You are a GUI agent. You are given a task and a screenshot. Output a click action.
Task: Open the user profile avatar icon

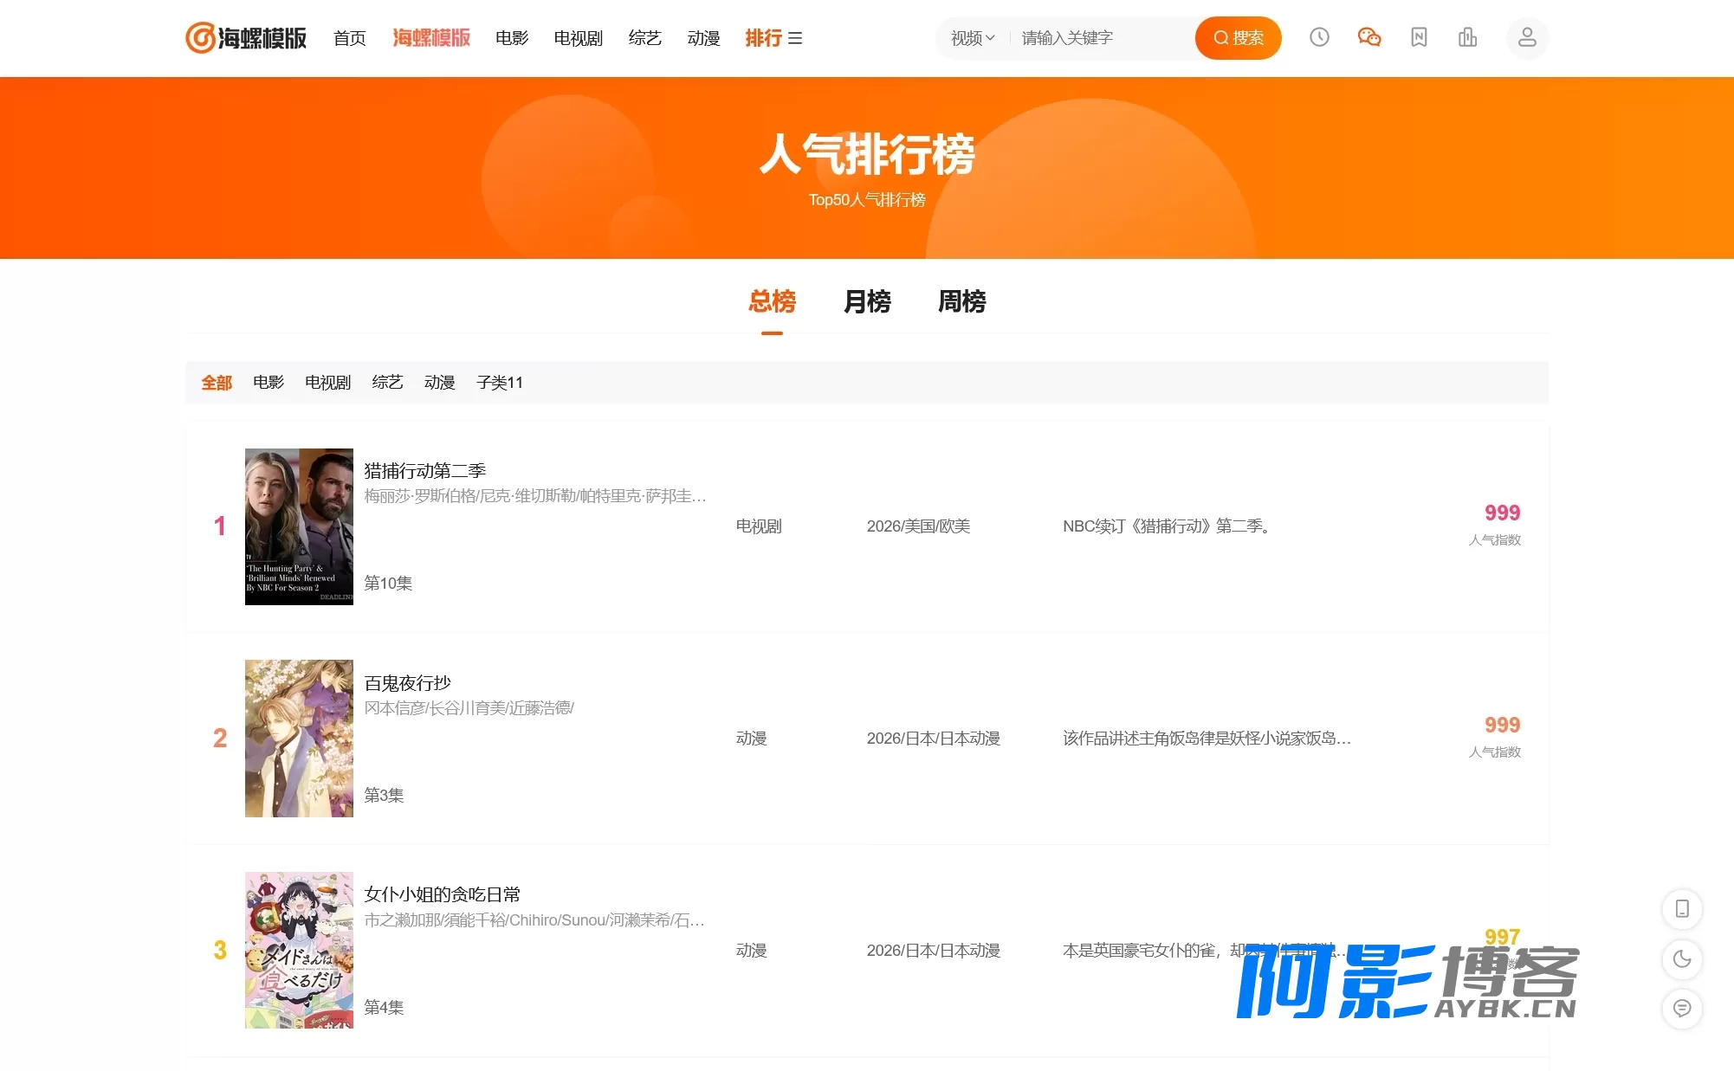(x=1527, y=38)
